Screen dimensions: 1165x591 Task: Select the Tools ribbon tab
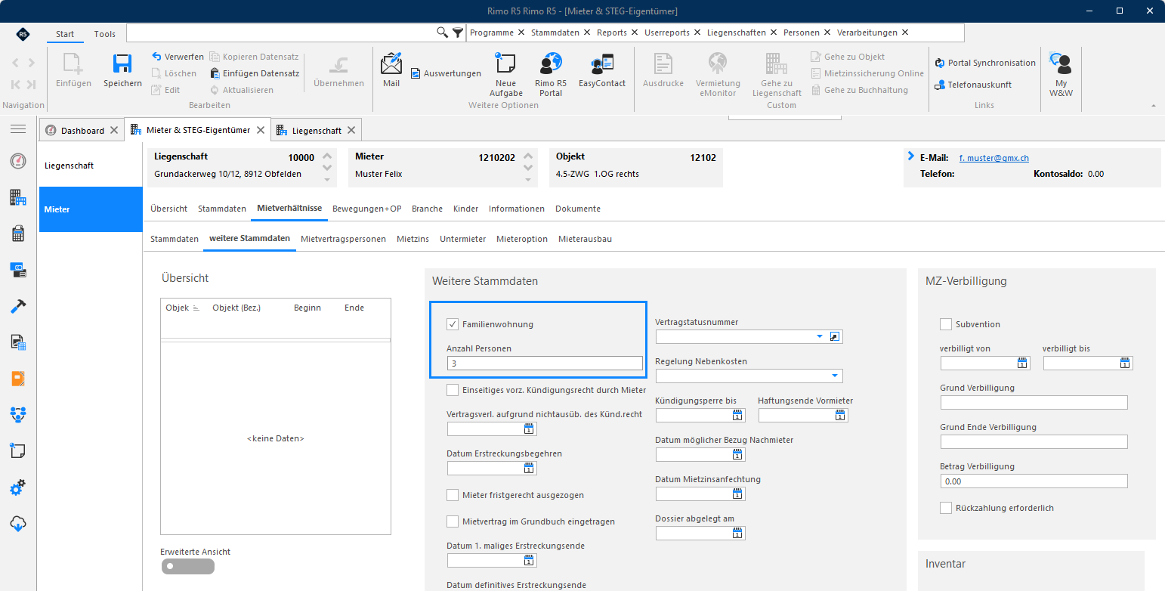tap(105, 34)
